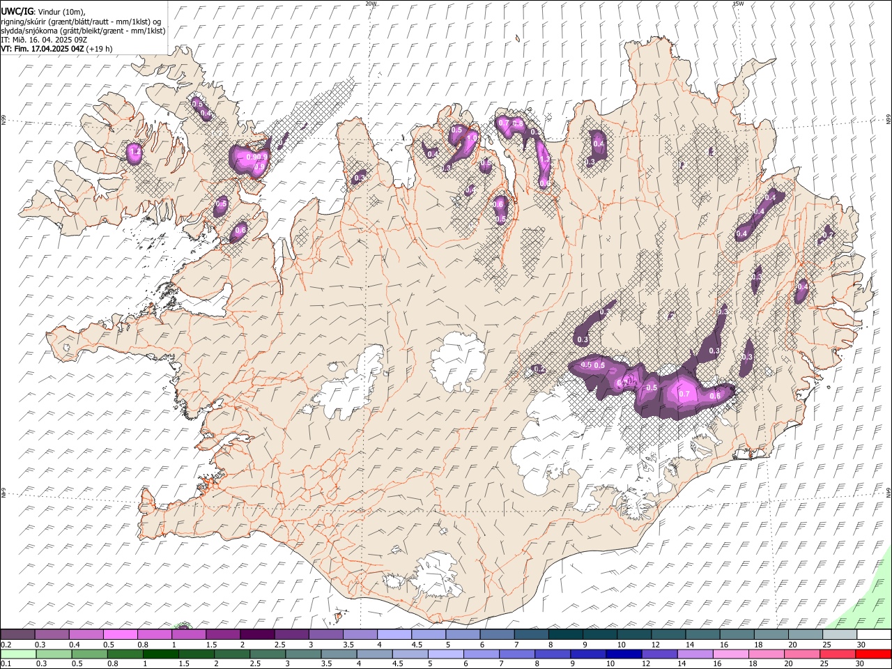The height and width of the screenshot is (669, 892).
Task: Pick the light pink 16–18 rain legend swatch
Action: point(730,654)
